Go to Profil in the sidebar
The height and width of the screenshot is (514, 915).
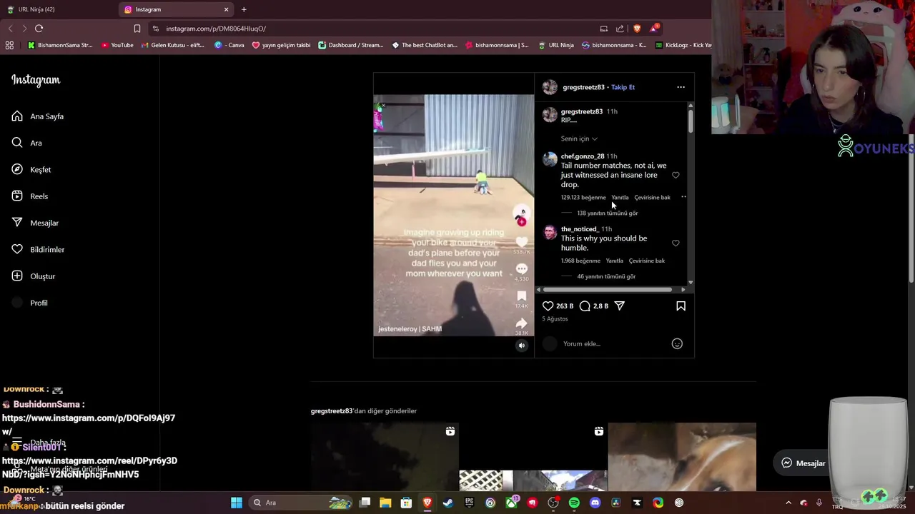(x=29, y=303)
